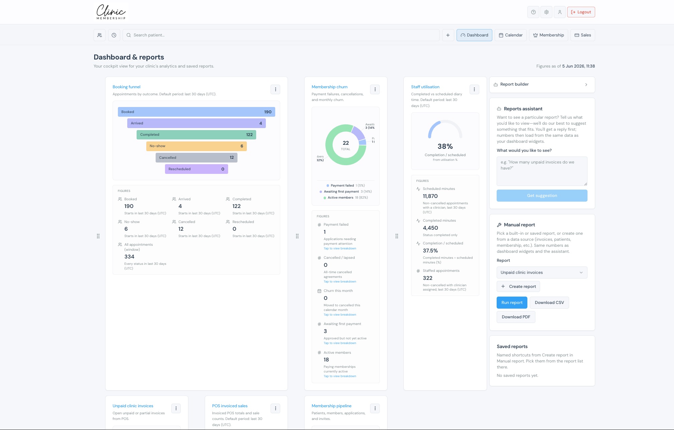Tap to view Churn this month breakdown
674x430 pixels.
pos(340,315)
